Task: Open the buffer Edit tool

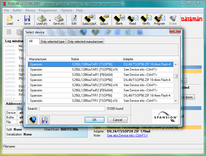Action: tap(74, 20)
